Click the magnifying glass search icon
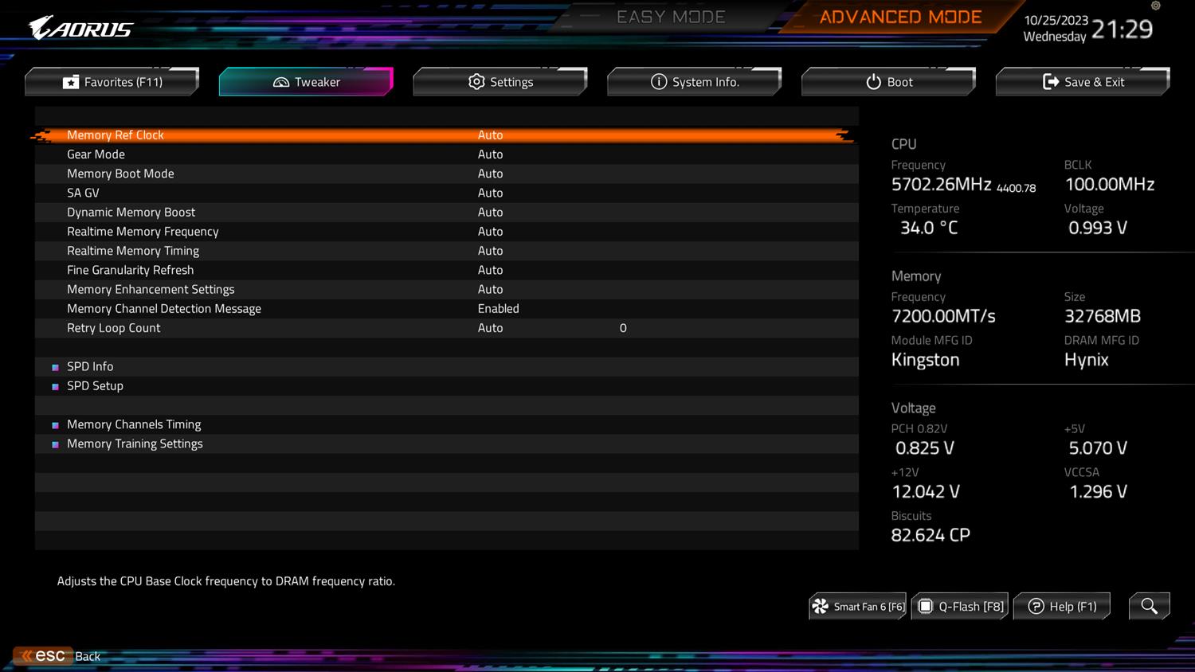The width and height of the screenshot is (1195, 672). point(1149,606)
